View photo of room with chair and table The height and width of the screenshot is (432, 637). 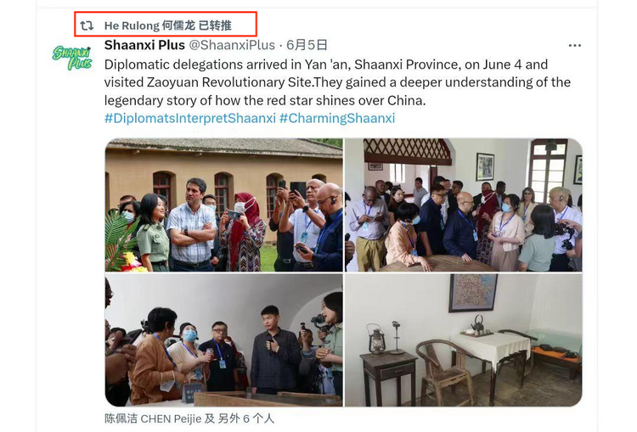(x=464, y=339)
